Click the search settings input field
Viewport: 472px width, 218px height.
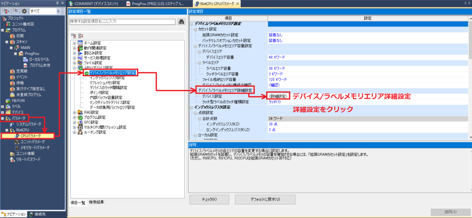click(x=123, y=22)
